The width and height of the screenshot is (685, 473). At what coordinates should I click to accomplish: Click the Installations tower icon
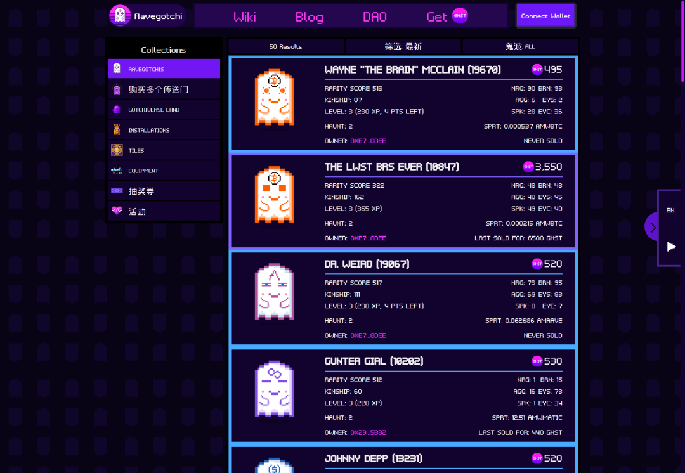[x=117, y=130]
